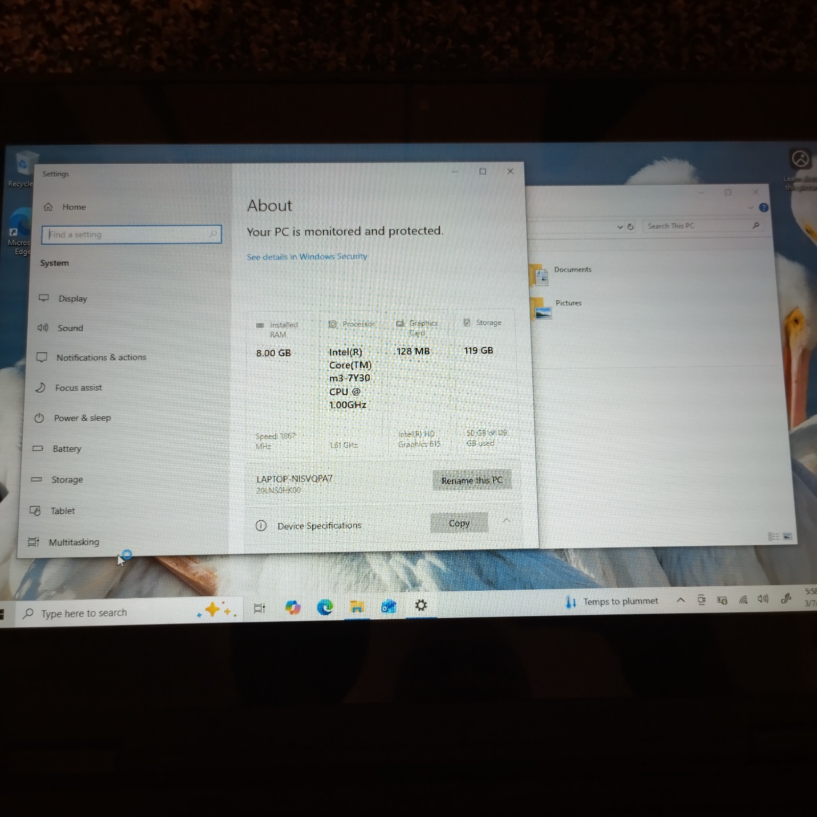
Task: Open Task View from the taskbar
Action: tap(259, 608)
